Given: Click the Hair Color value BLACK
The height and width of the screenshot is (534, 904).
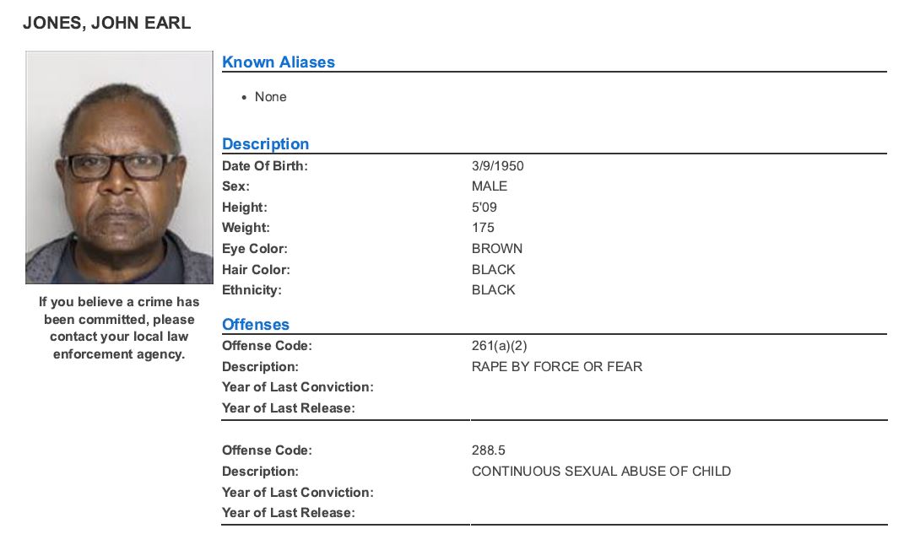Looking at the screenshot, I should (494, 270).
